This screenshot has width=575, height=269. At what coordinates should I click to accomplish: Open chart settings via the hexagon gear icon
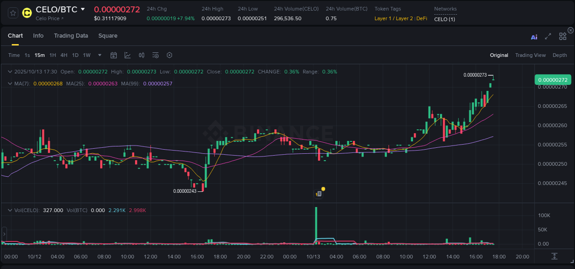click(169, 55)
